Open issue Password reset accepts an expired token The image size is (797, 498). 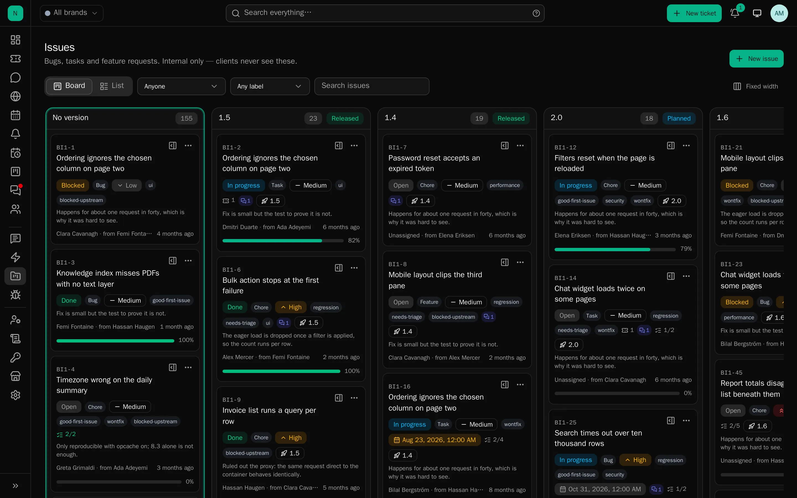[434, 163]
